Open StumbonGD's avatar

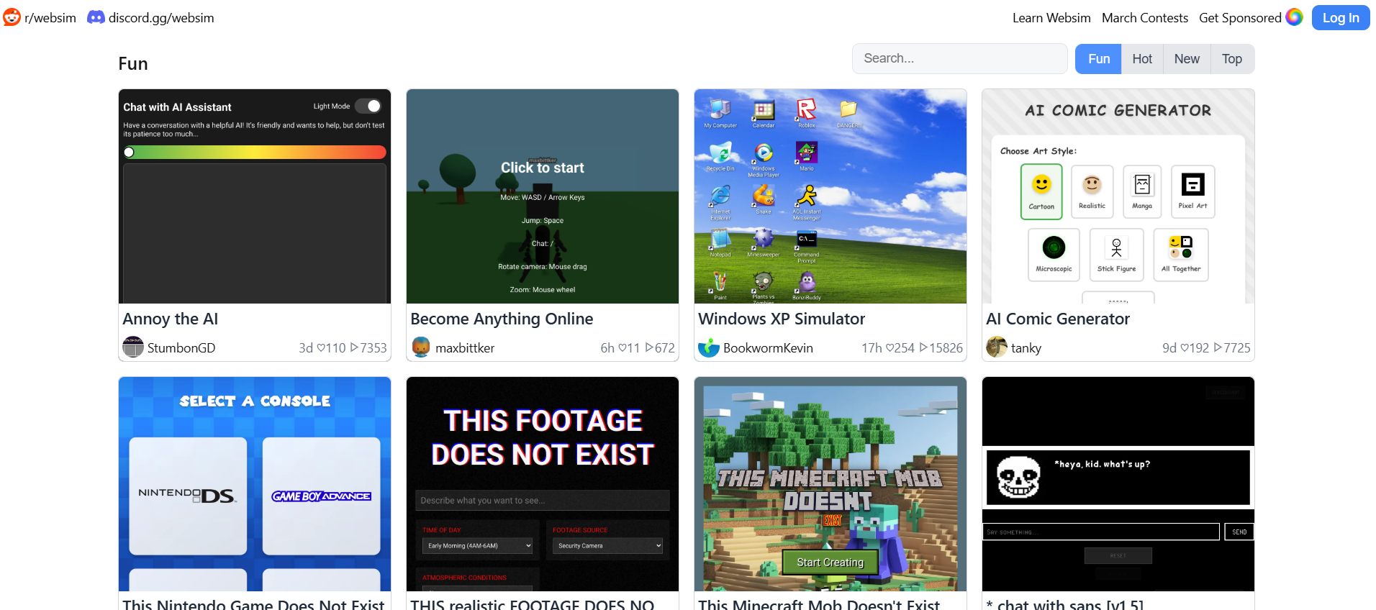click(x=133, y=347)
